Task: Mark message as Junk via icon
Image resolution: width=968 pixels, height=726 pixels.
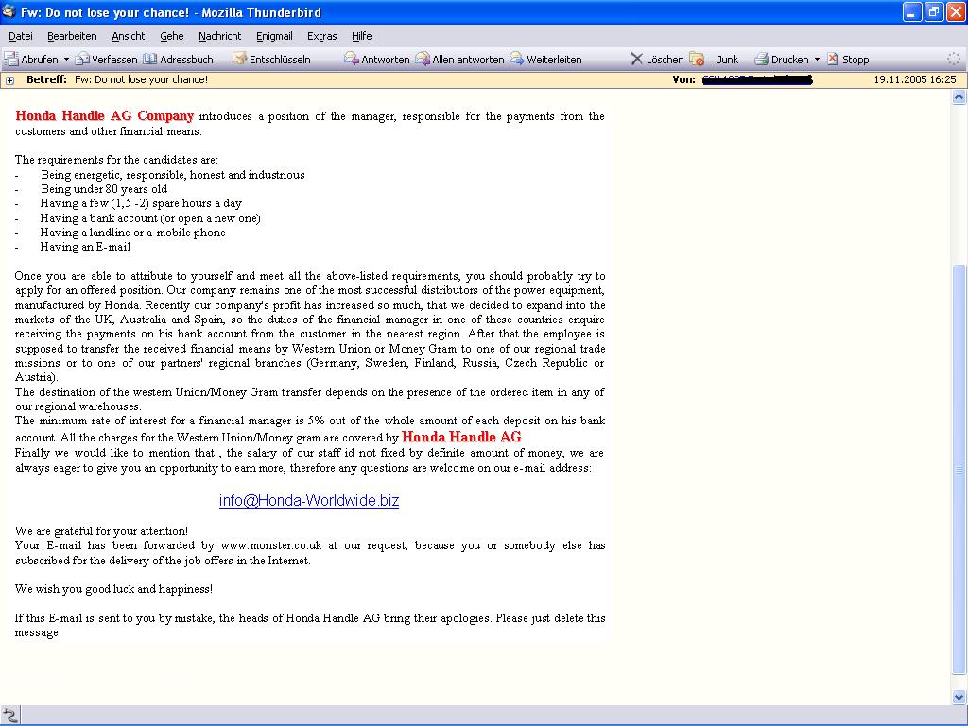Action: click(x=697, y=60)
